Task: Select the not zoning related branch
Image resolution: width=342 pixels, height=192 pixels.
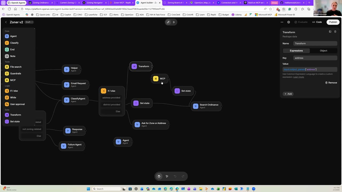Action: tap(32, 129)
